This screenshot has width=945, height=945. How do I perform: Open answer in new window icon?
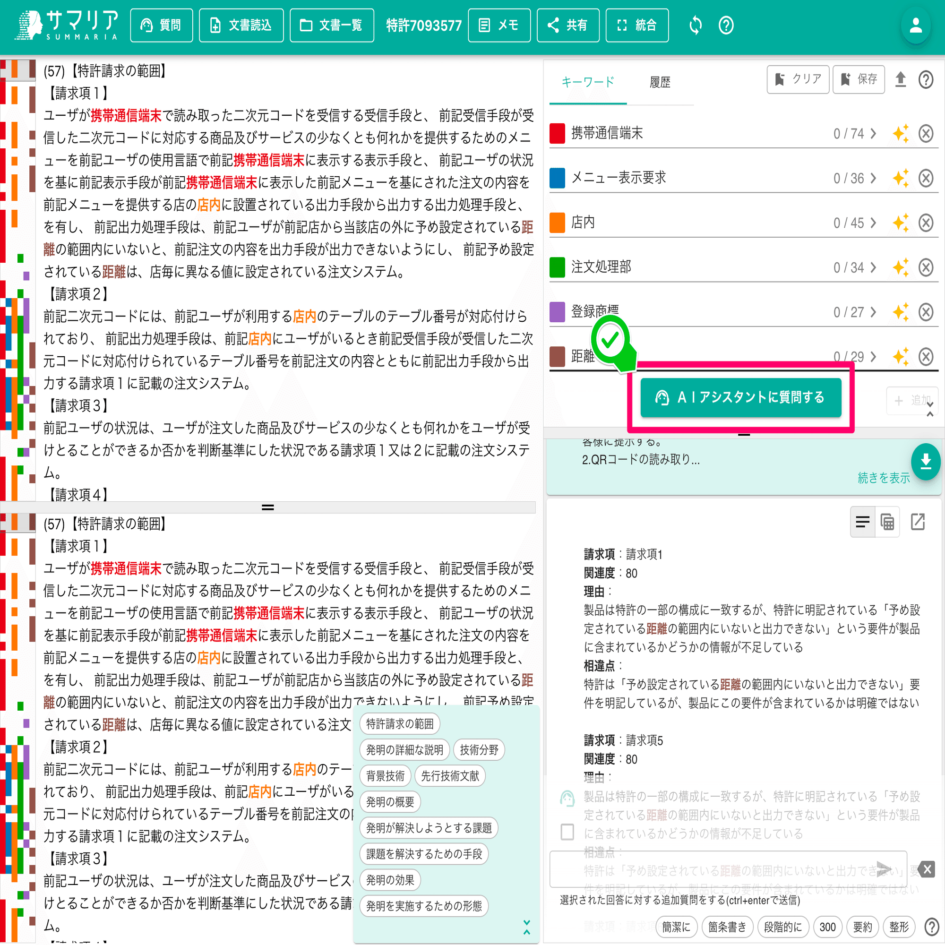pyautogui.click(x=918, y=522)
